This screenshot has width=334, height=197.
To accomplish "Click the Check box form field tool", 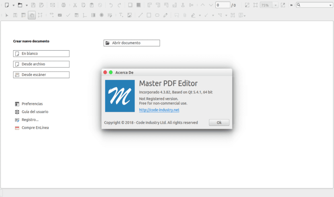I will [68, 15].
